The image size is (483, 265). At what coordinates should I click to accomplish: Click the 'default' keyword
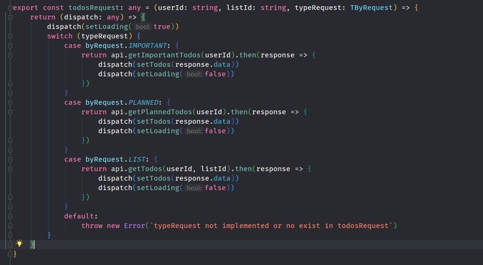tap(79, 216)
